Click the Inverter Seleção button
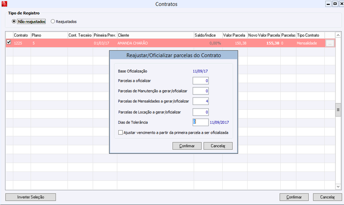Screen dimensions: 344x205 tap(31, 197)
